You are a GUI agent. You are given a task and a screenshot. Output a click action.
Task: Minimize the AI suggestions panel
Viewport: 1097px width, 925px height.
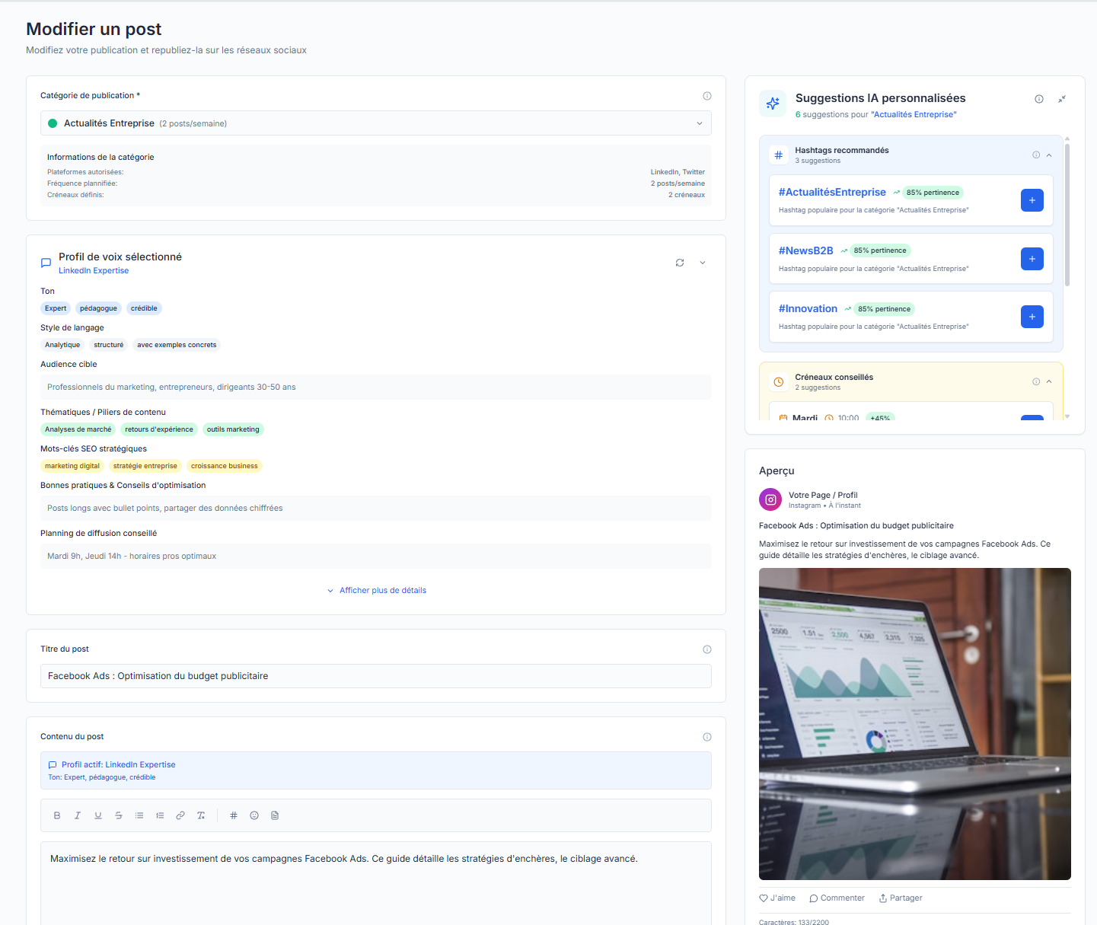pyautogui.click(x=1062, y=99)
